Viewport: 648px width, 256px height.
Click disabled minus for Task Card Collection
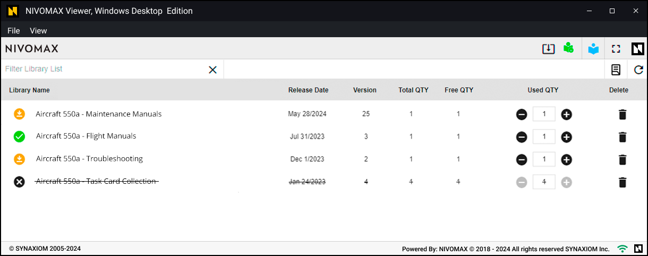coord(522,182)
